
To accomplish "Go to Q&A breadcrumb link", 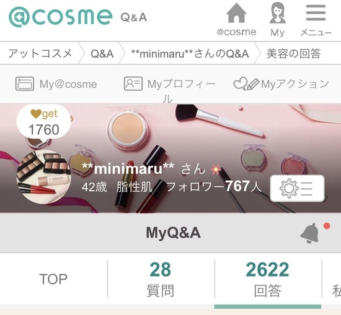I will pyautogui.click(x=102, y=54).
